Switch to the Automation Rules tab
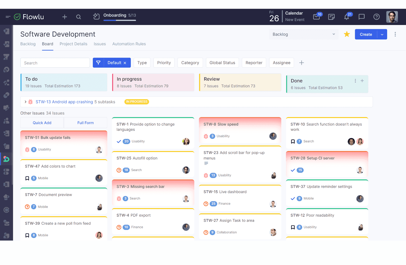 click(x=129, y=44)
